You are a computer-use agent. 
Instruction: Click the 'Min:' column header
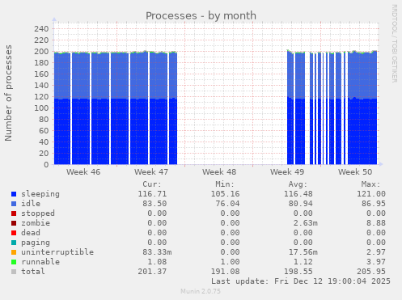coord(225,184)
